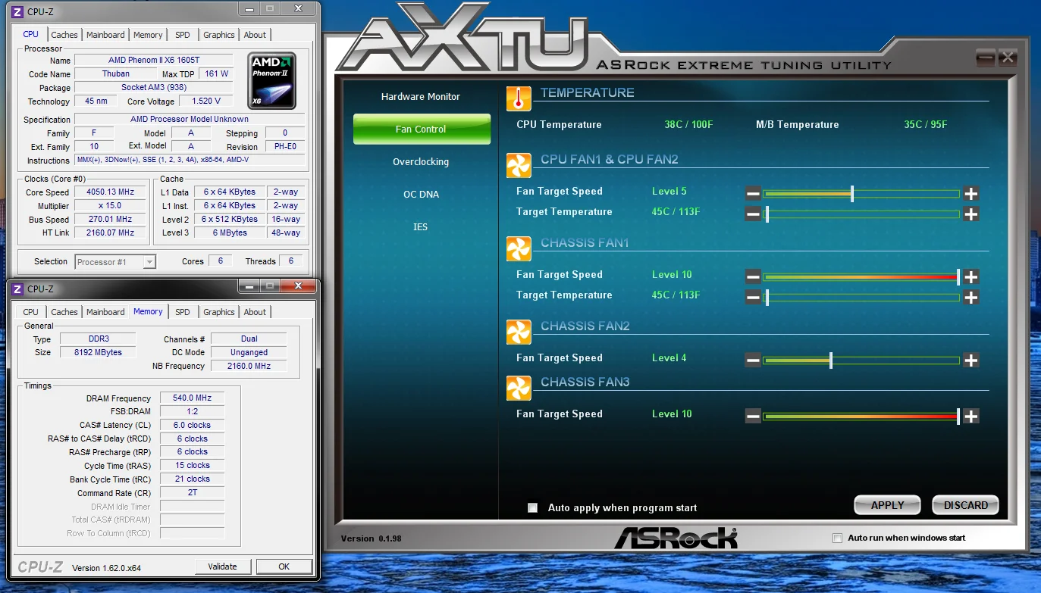Screen dimensions: 1041x593
Task: Open Graphics tab in lower CPU-Z window
Action: coord(219,312)
